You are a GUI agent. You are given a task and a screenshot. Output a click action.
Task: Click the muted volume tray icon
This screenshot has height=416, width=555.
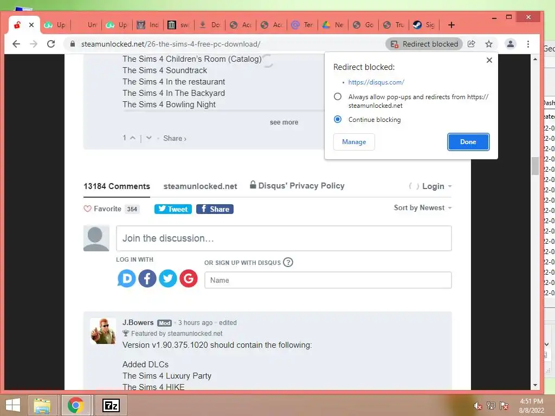point(478,406)
